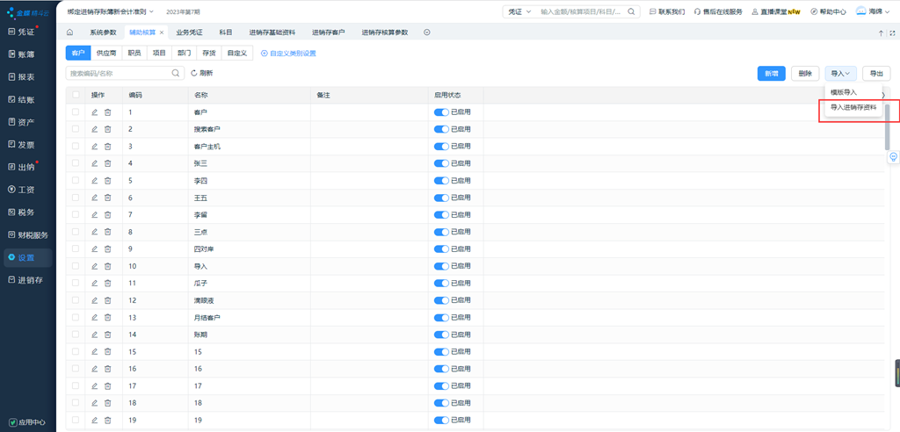Viewport: 900px width, 432px height.
Task: Toggle the enabled switch for 导入
Action: coord(441,266)
